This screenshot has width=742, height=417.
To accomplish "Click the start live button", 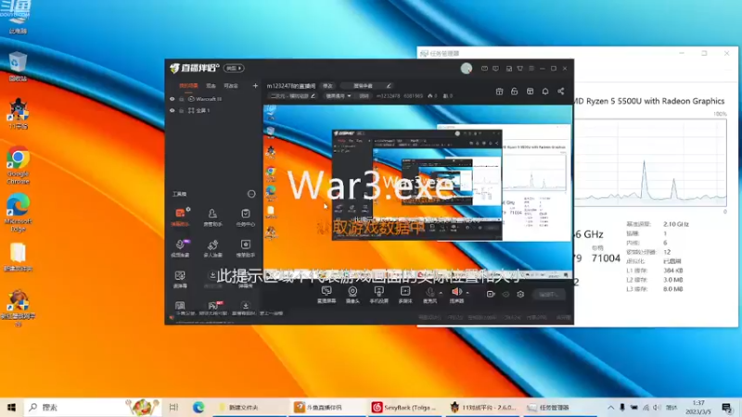I will tap(549, 294).
